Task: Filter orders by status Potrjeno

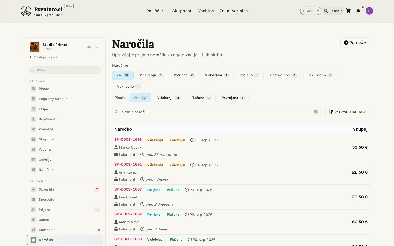Action: tap(184, 75)
